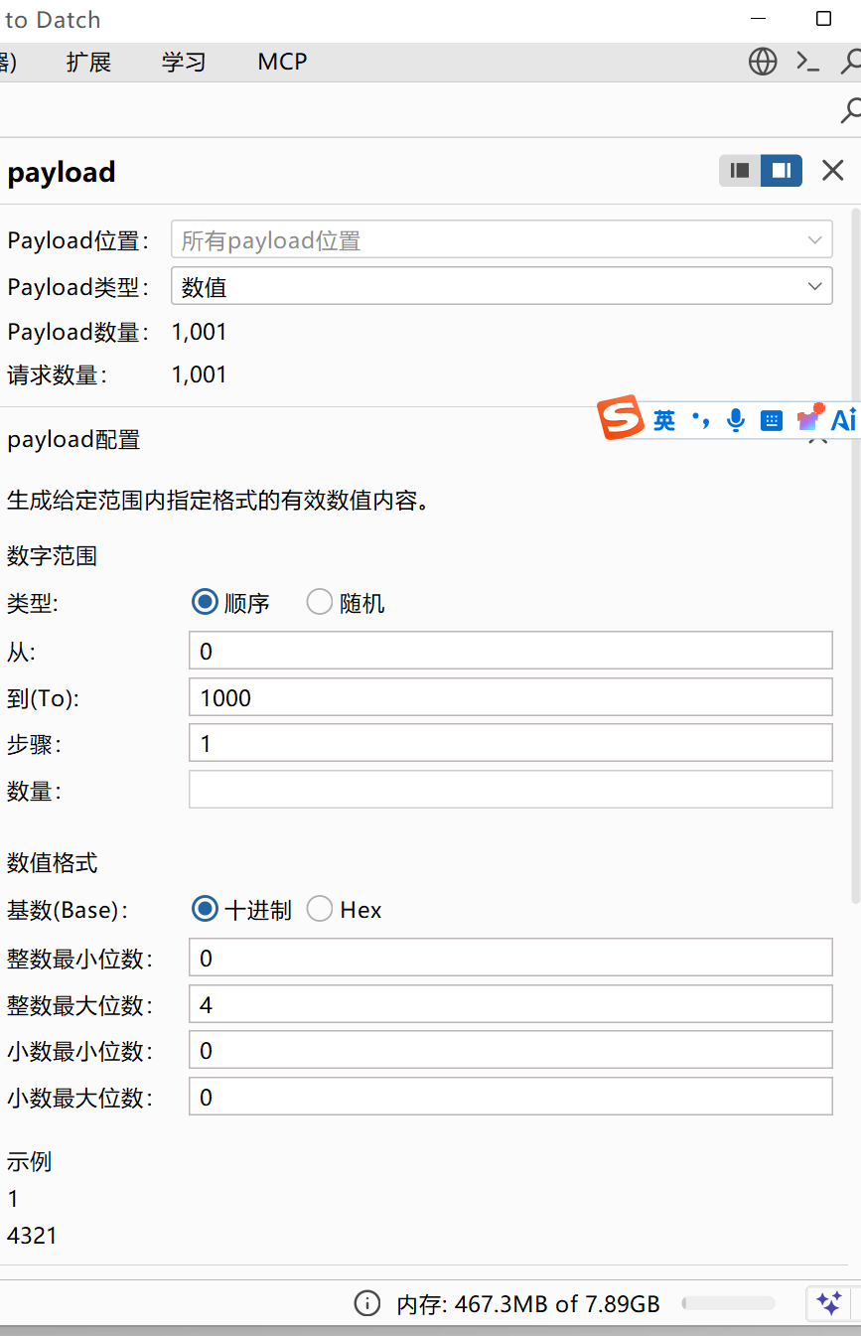Click the Payload数量 value 1,001
Viewport: 861px width, 1336px height.
click(200, 332)
